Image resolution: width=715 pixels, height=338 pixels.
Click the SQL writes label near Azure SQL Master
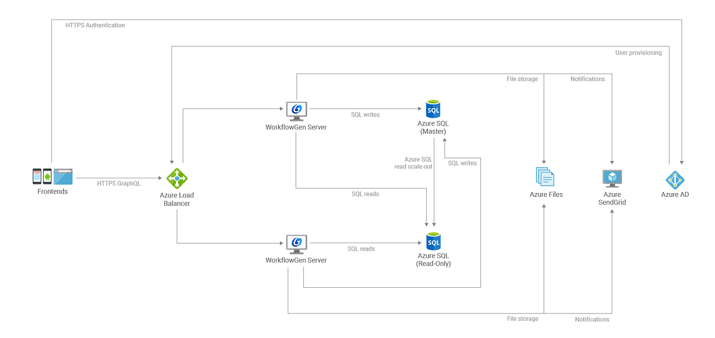point(365,114)
